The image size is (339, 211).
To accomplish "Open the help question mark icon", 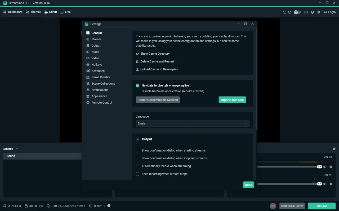I will point(312,12).
